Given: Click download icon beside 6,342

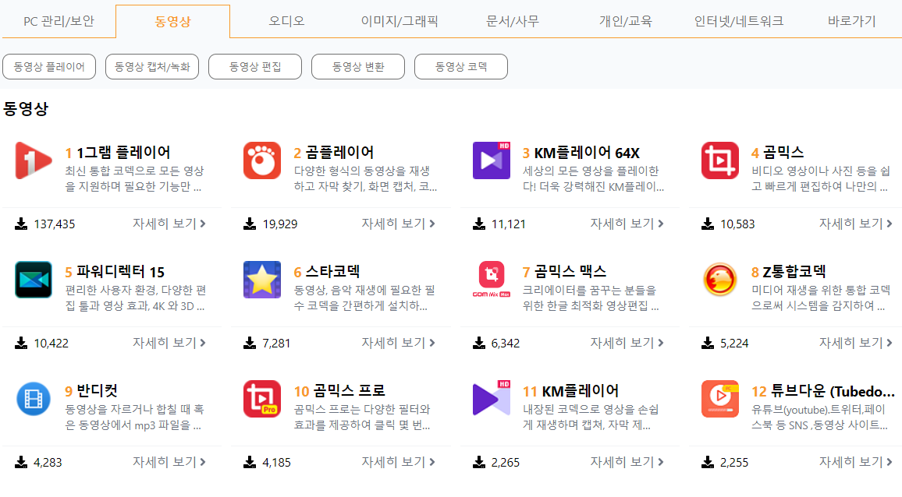Looking at the screenshot, I should click(478, 343).
